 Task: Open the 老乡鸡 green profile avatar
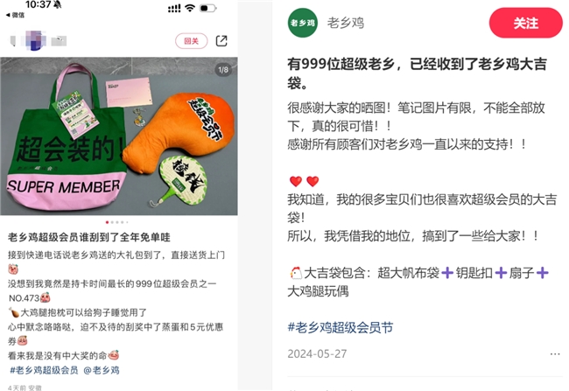[302, 23]
